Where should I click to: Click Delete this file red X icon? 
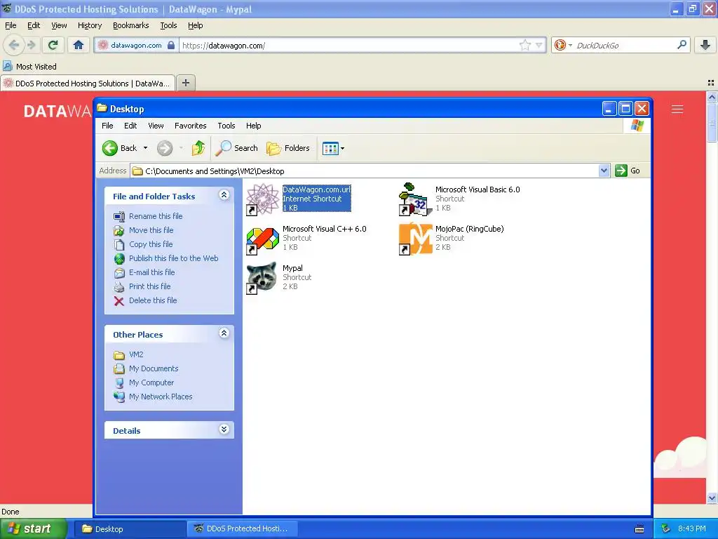coord(119,300)
